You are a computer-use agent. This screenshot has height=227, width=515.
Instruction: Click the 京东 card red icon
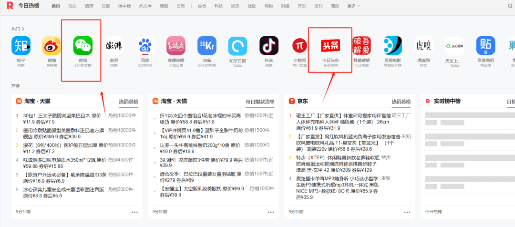[292, 101]
